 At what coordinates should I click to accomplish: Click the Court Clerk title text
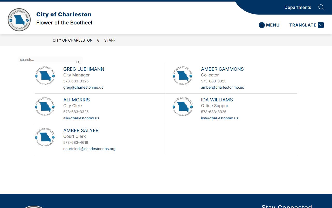[x=74, y=136]
